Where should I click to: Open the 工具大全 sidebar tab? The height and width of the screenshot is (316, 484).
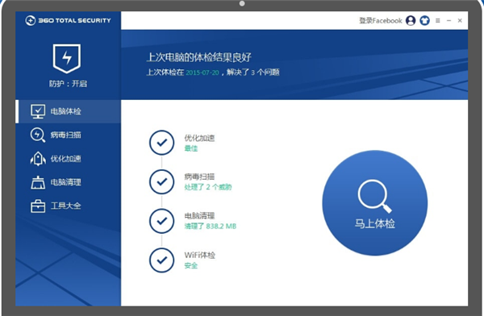(x=69, y=206)
